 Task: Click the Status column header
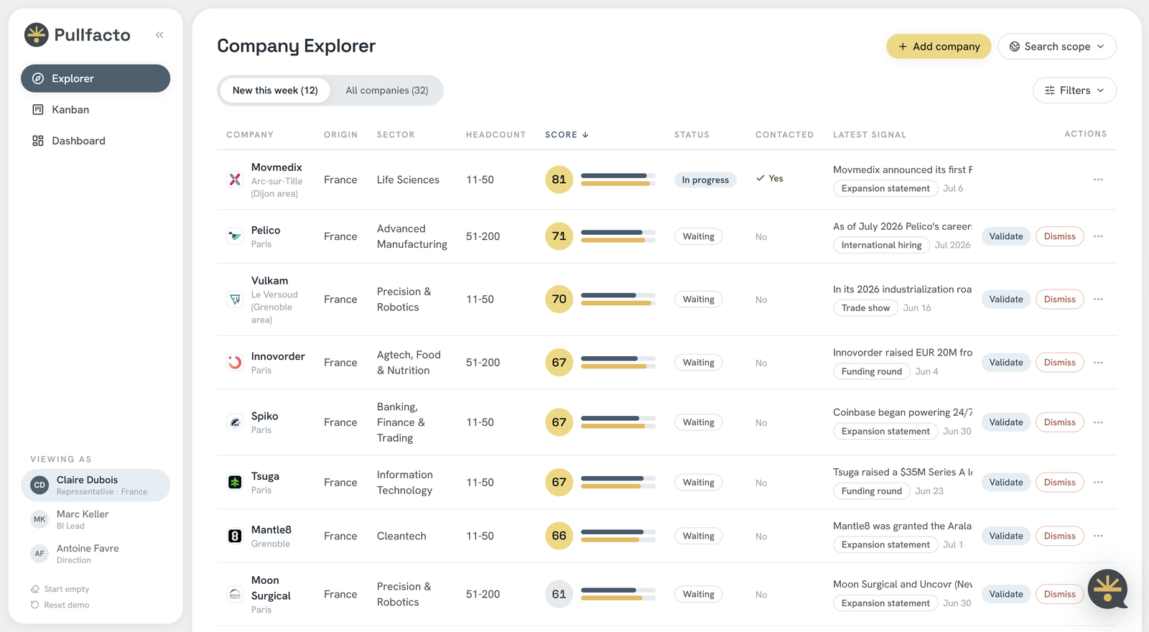[692, 135]
